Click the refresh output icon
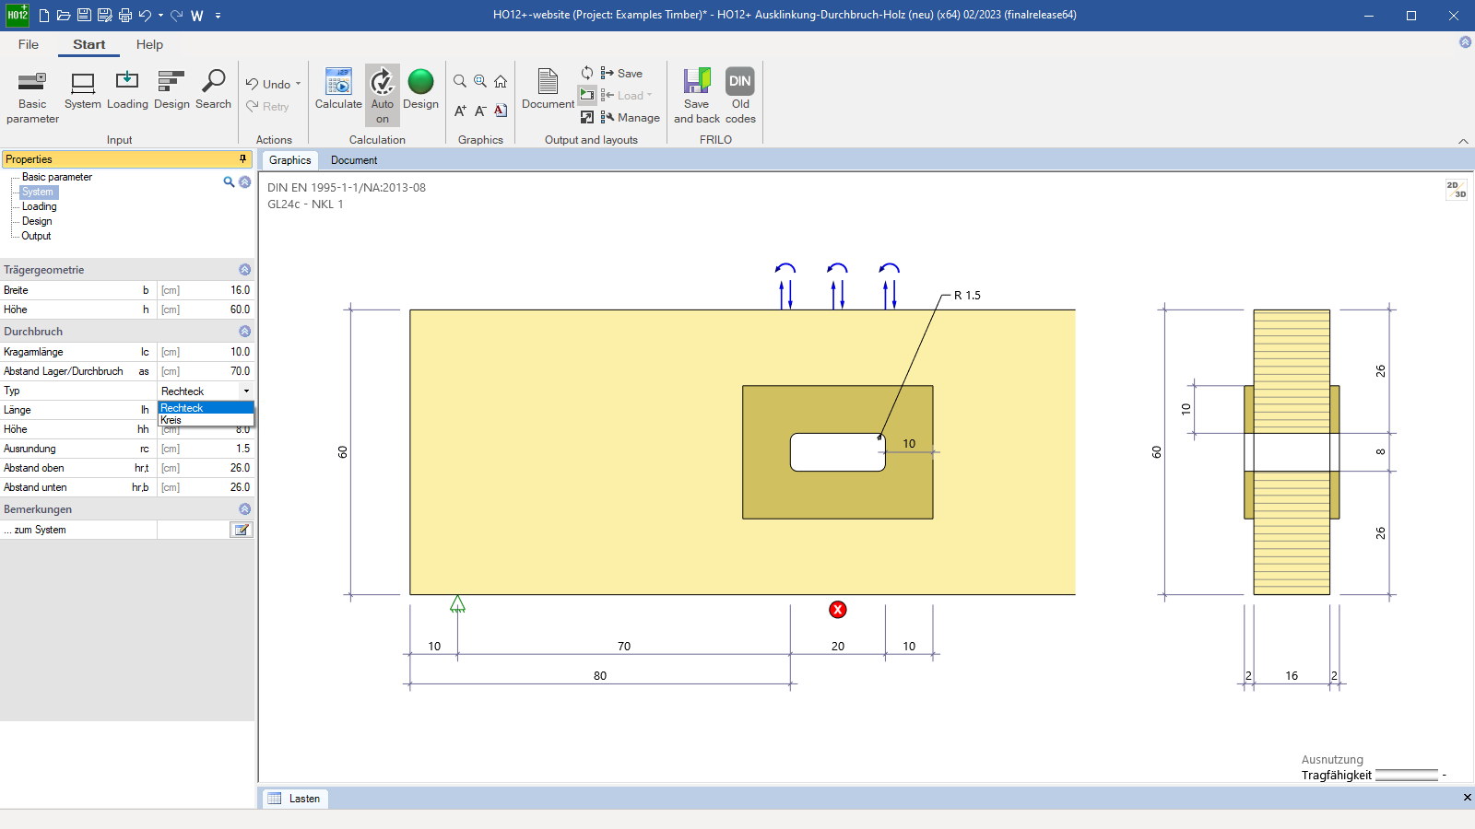This screenshot has width=1475, height=829. pos(587,73)
